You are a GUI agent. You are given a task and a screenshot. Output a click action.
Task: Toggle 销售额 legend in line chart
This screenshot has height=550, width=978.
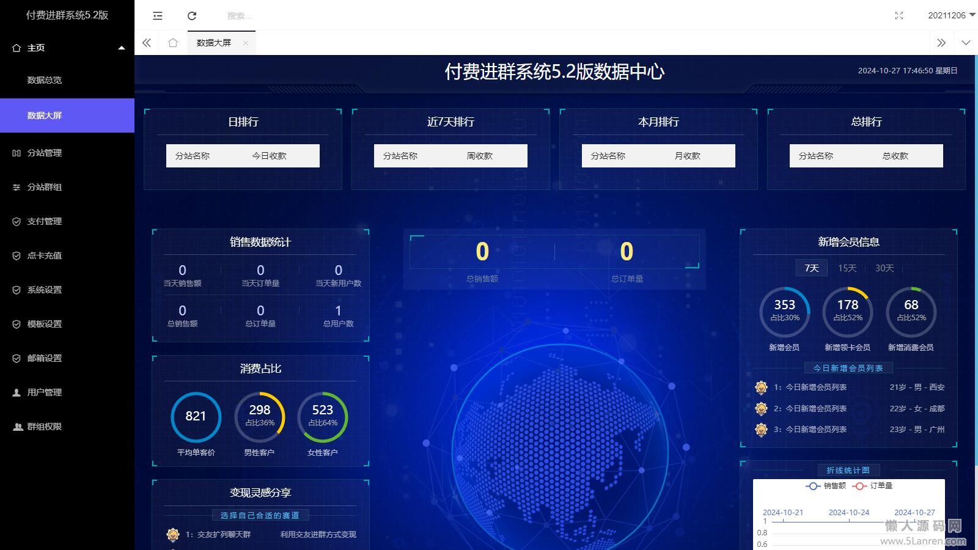tap(826, 486)
